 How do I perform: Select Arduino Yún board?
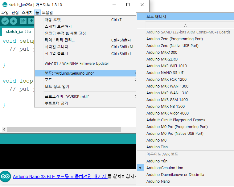(x=185, y=161)
